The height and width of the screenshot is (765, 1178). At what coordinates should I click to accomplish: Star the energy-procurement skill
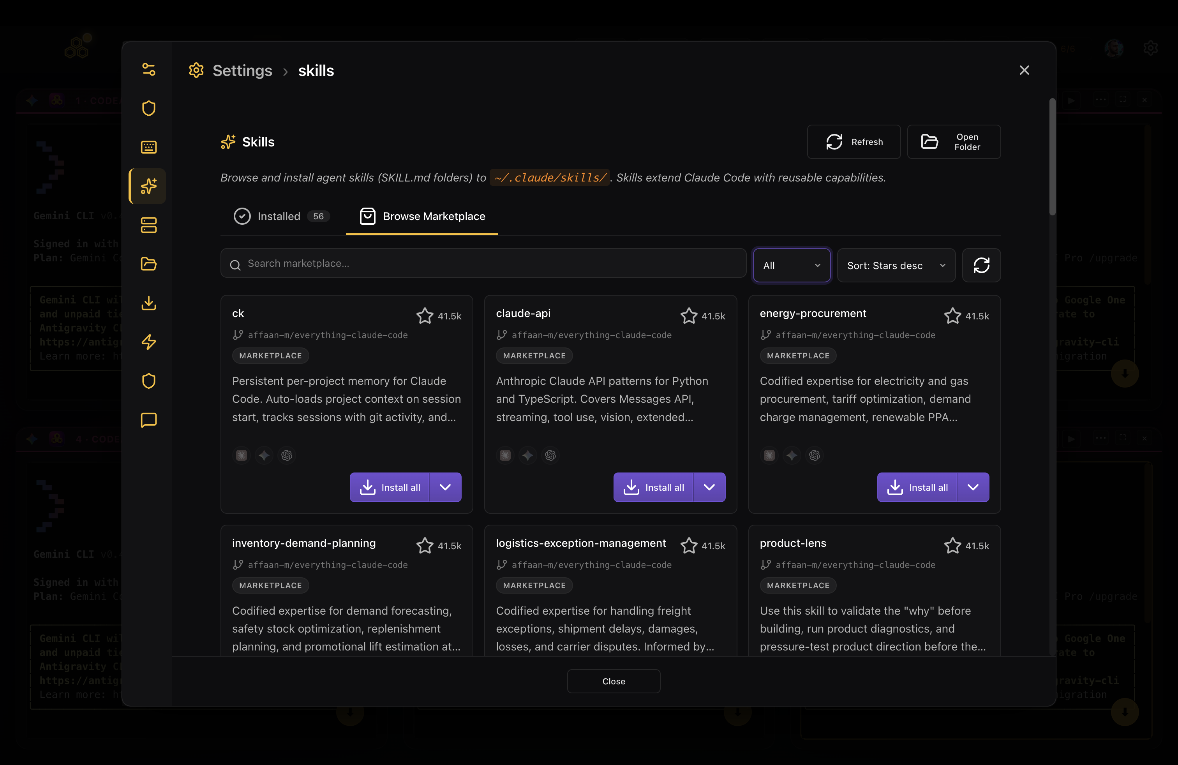point(952,316)
